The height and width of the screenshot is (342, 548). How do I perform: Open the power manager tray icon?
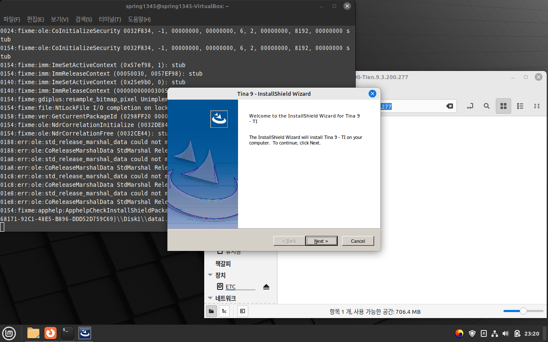517,333
